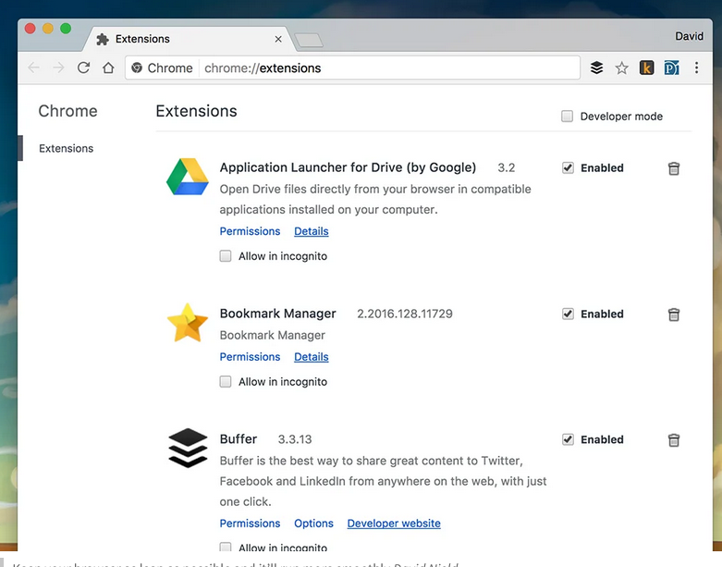The height and width of the screenshot is (567, 722).
Task: Bookmark this page with the star icon
Action: click(x=621, y=68)
